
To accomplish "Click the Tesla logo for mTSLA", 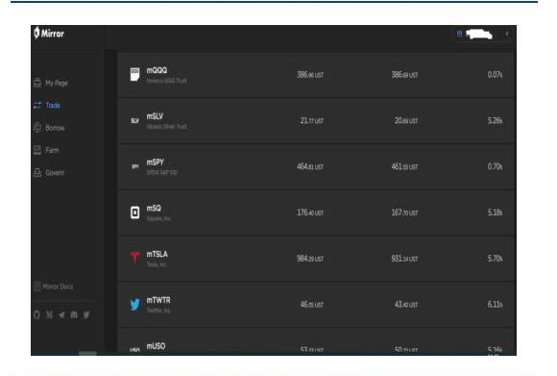I will coord(135,257).
